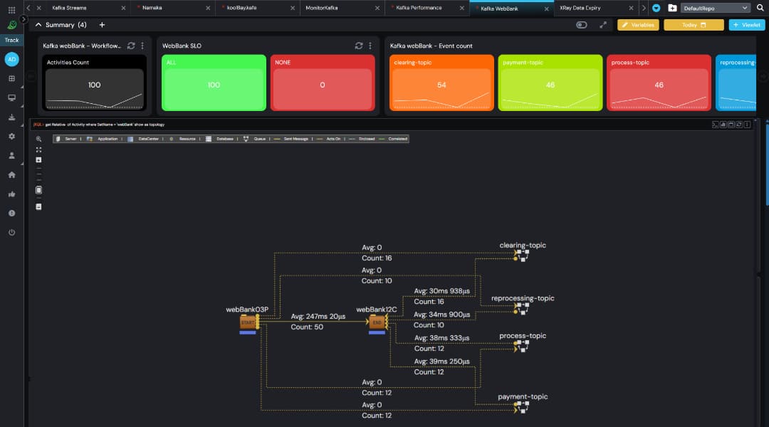Switch to the Kafka Performance tab
The image size is (769, 427).
click(420, 8)
